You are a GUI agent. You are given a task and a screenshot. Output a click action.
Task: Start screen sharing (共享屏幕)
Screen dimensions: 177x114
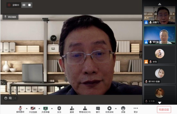(x=45, y=109)
